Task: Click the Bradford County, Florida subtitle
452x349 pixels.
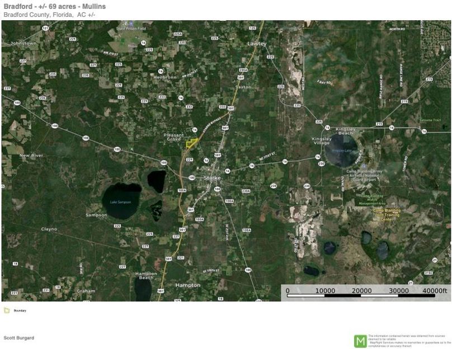Action: 49,14
